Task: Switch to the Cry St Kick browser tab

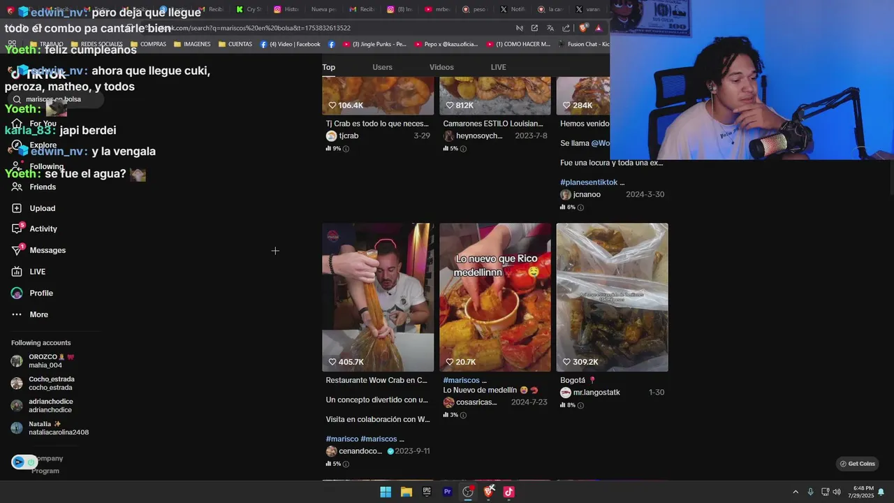Action: (249, 10)
